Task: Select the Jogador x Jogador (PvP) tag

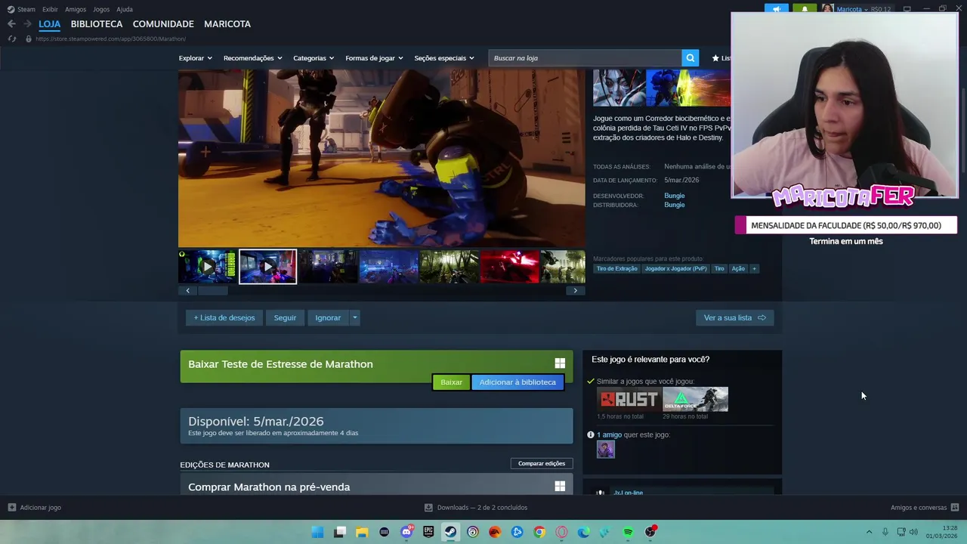Action: click(676, 268)
